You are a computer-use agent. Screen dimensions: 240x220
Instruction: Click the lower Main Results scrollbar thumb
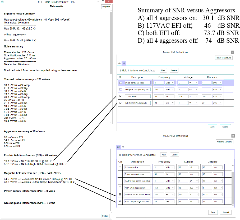(x=111, y=180)
